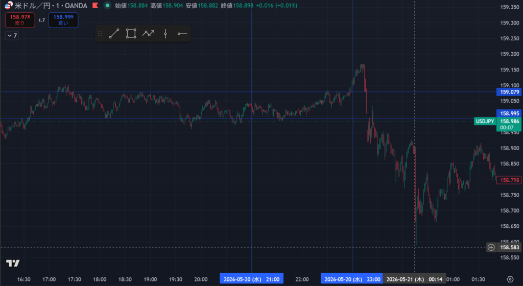This screenshot has height=286, width=523.
Task: Select the path polyline drawing tool
Action: [x=149, y=33]
